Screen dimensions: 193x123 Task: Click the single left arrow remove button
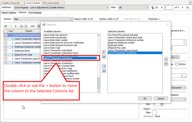[x=104, y=66]
